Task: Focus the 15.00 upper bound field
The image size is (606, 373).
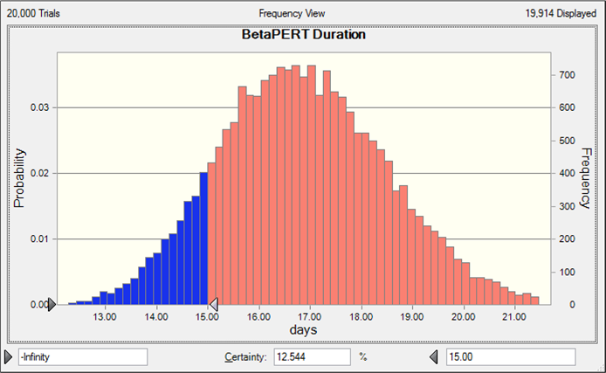Action: (x=511, y=356)
